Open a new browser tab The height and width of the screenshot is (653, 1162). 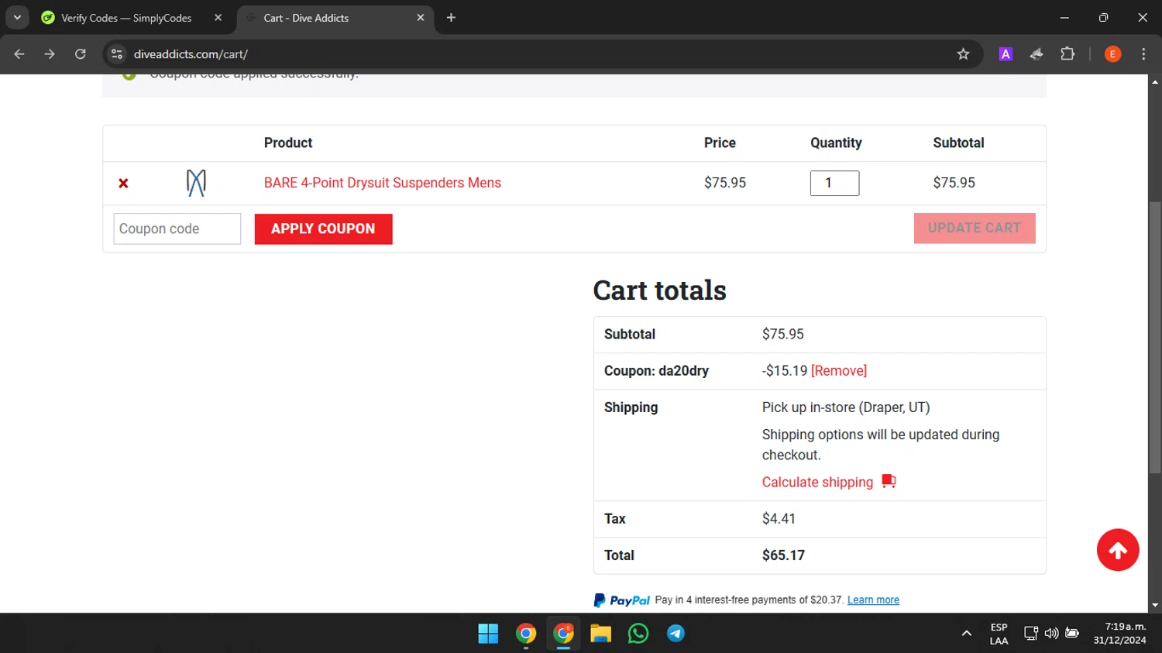coord(451,18)
